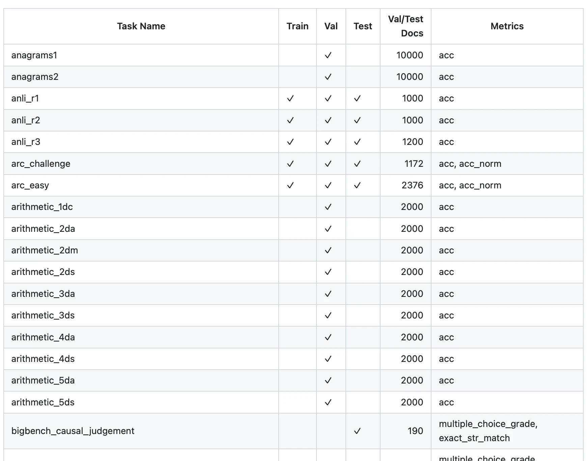Click the acc, acc_norm metrics for arc_challenge
The width and height of the screenshot is (587, 461).
(470, 164)
